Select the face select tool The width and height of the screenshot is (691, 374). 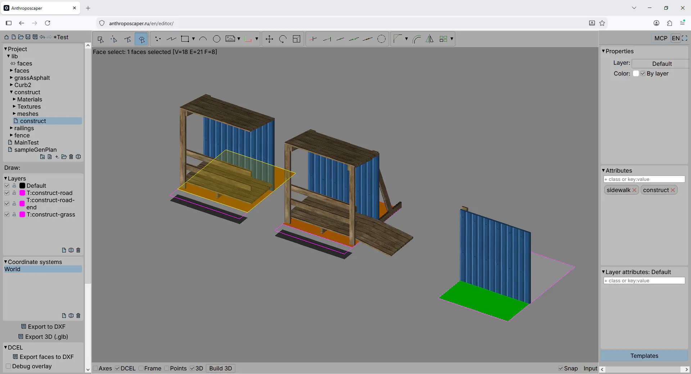(141, 39)
